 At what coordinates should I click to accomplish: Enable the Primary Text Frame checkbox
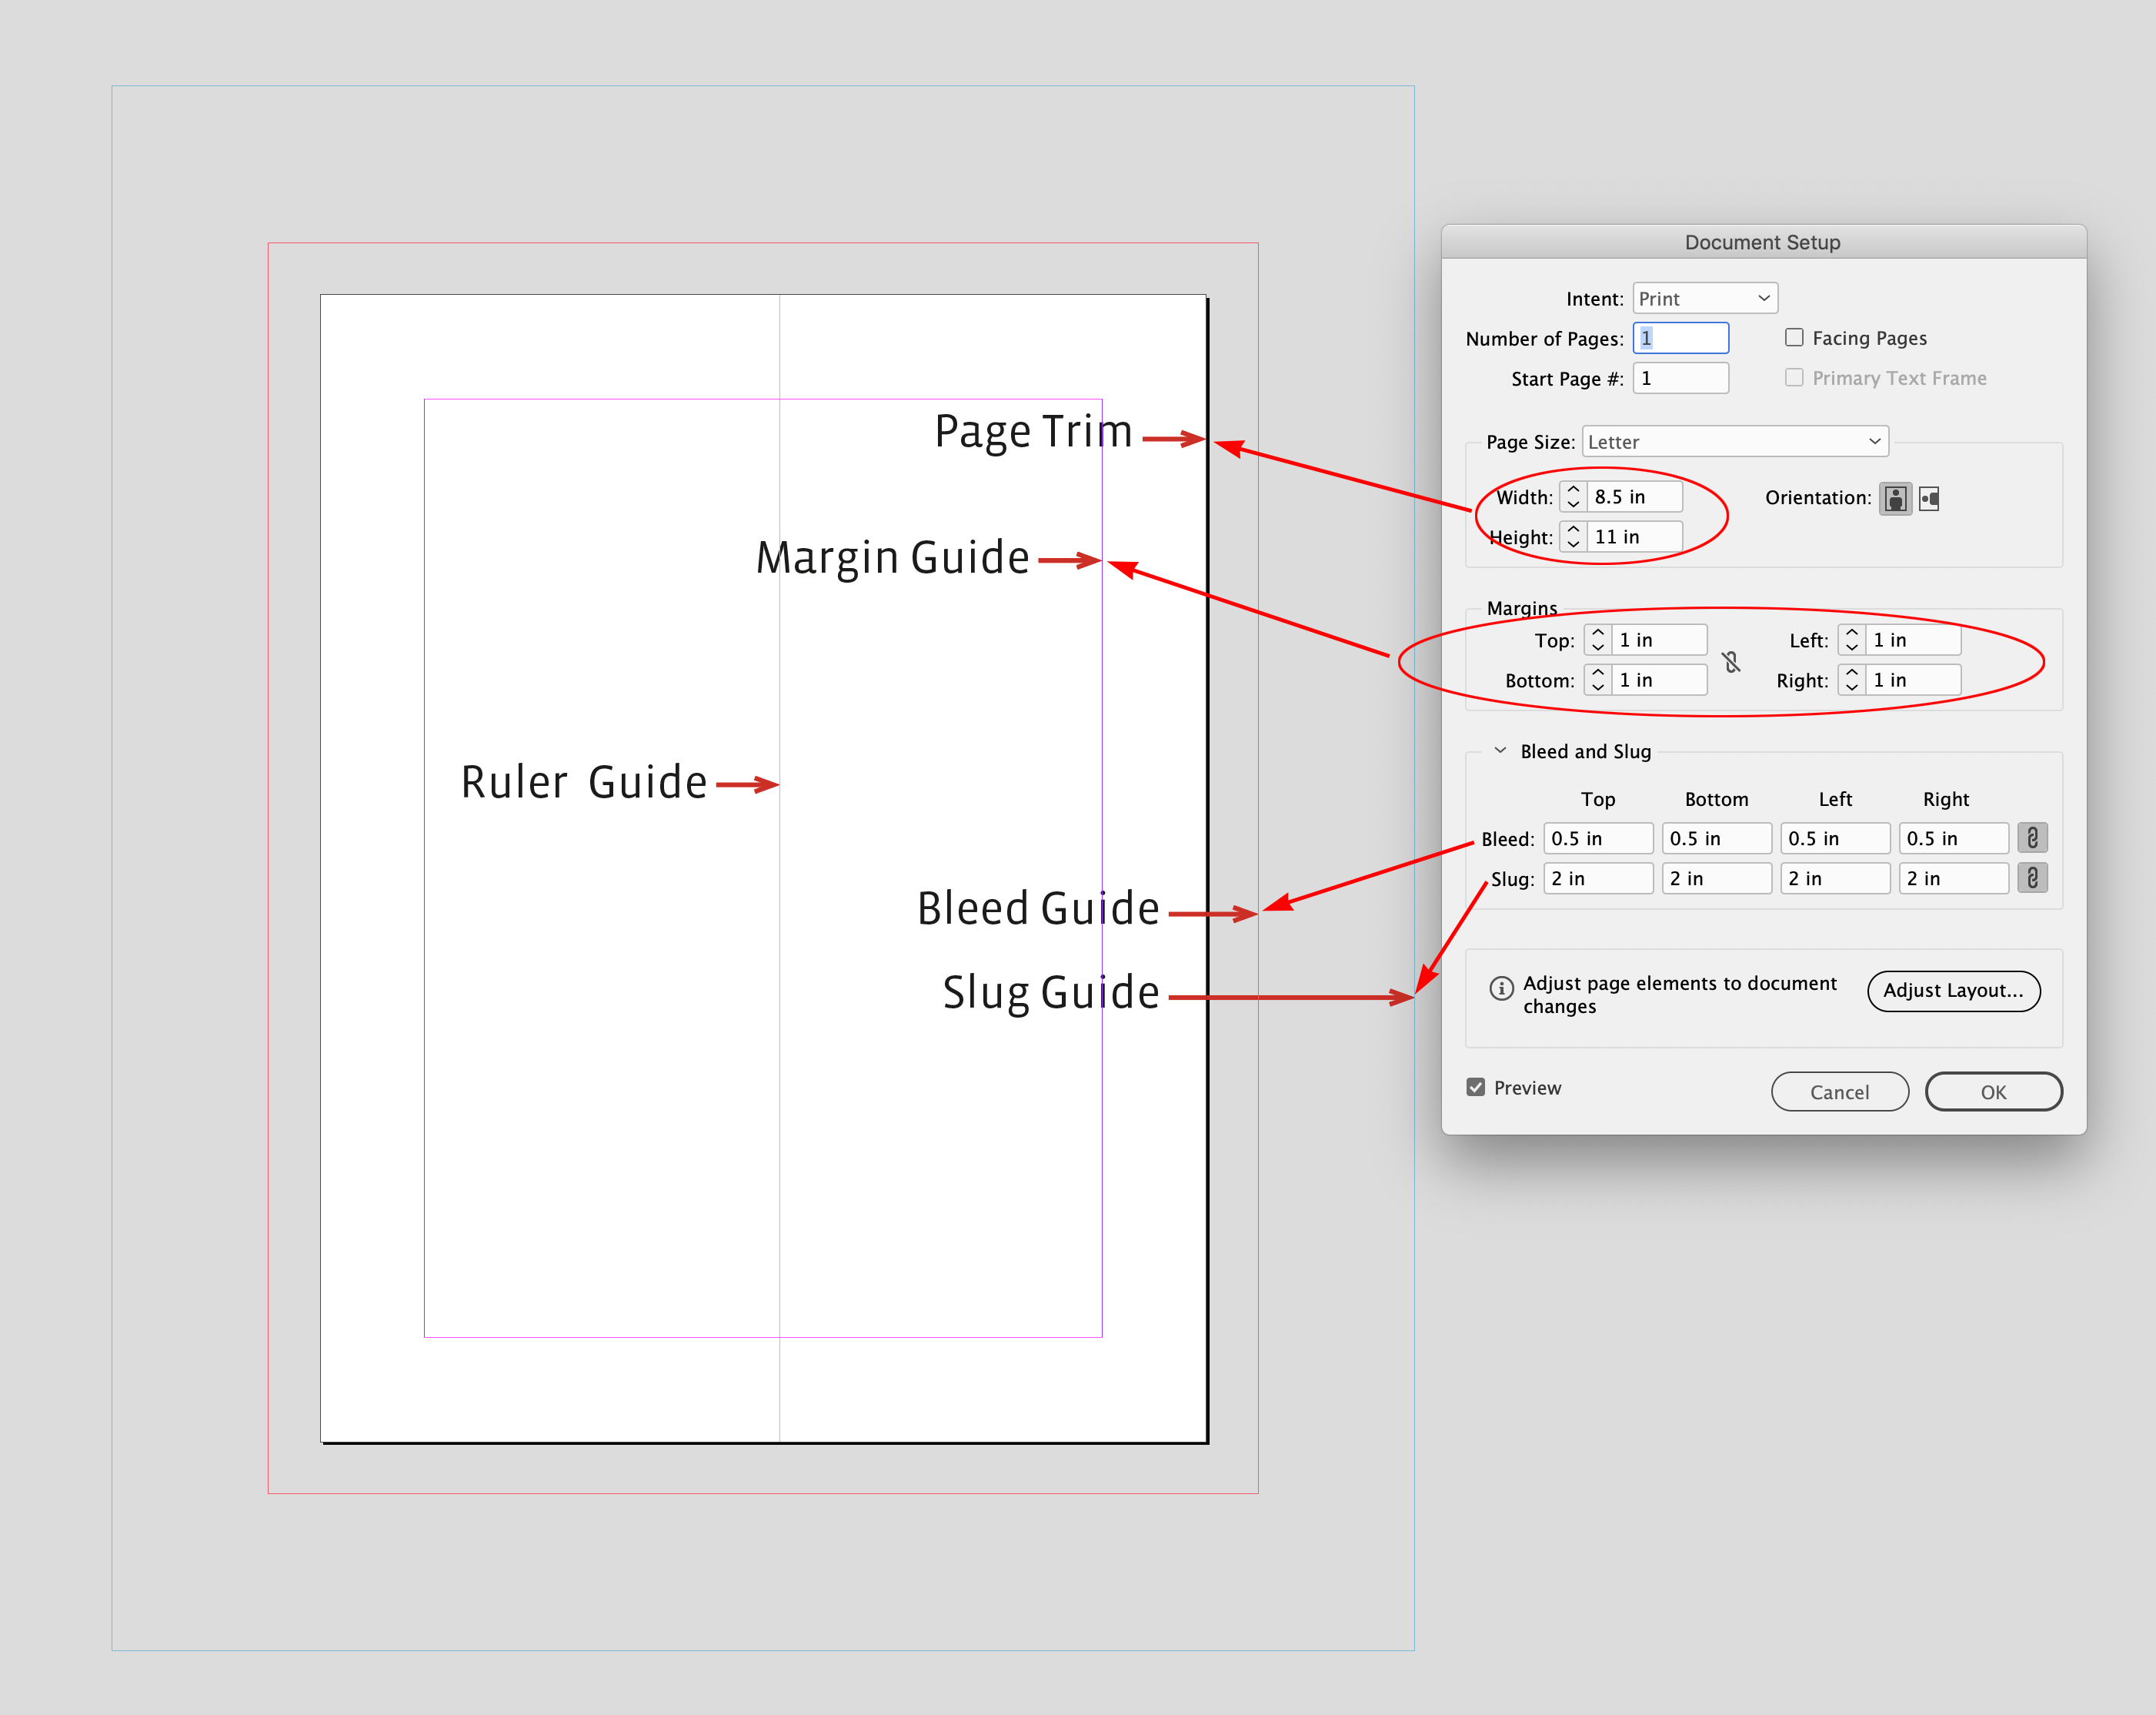[1794, 377]
